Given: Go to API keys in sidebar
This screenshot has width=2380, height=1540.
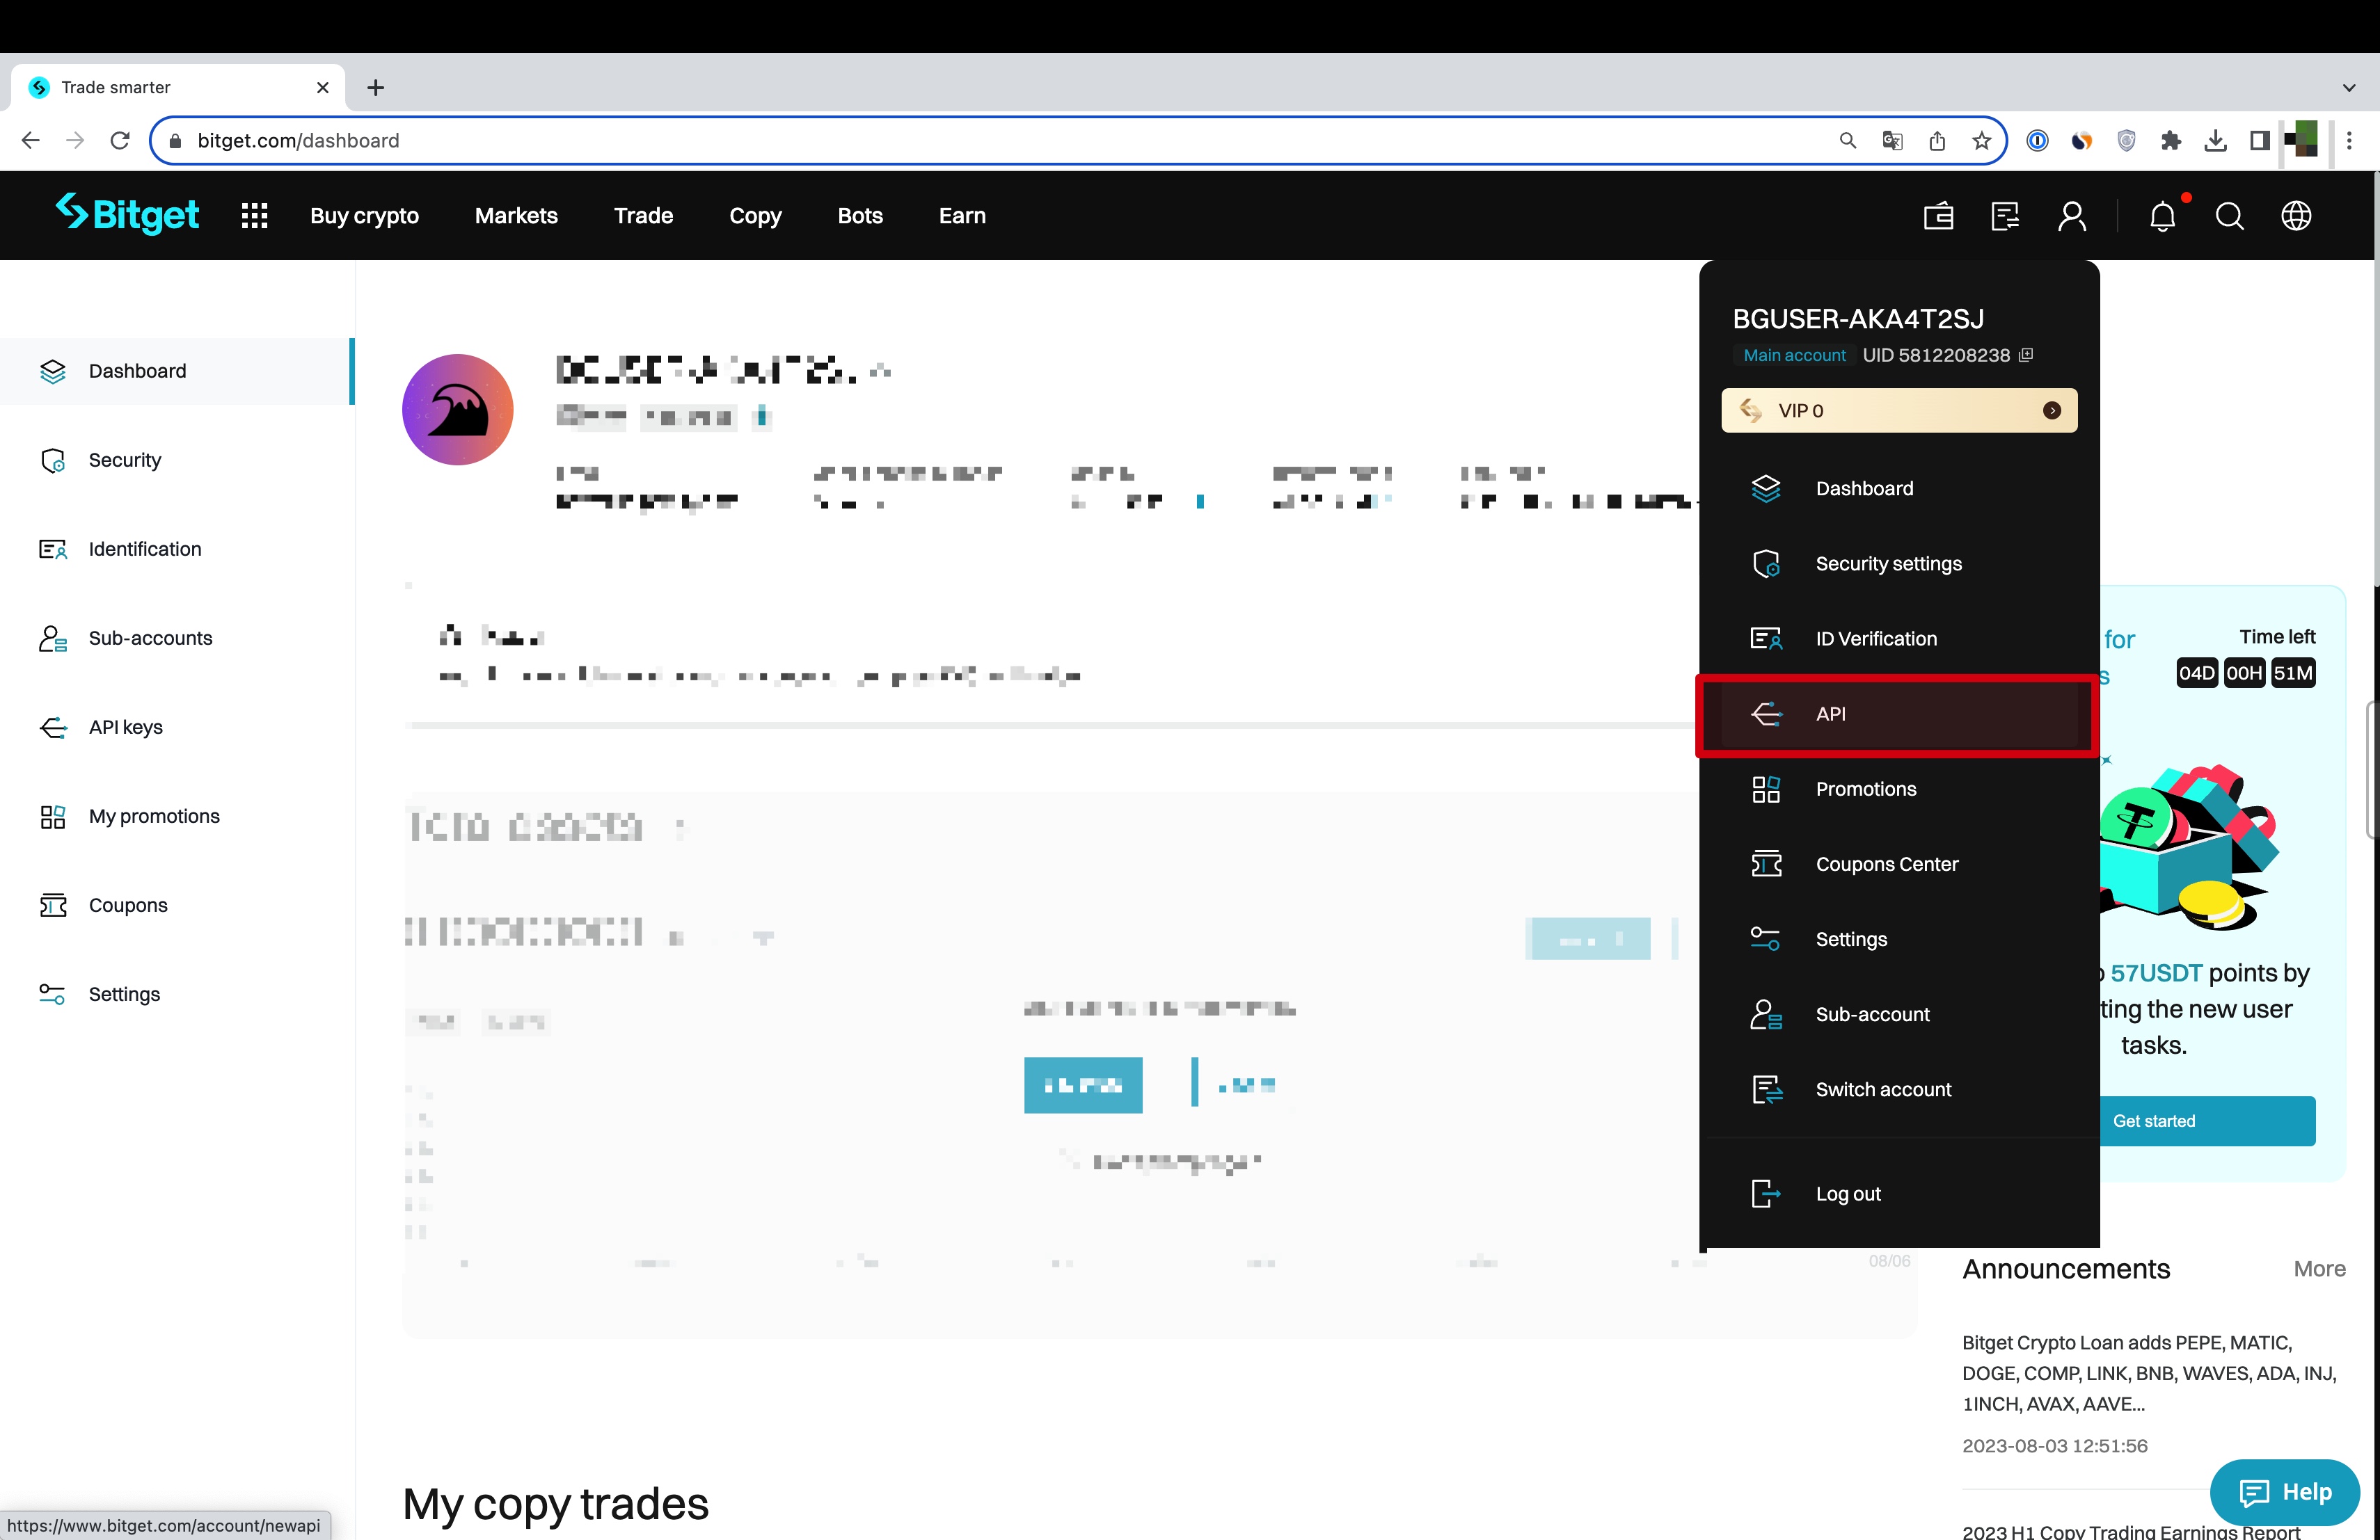Looking at the screenshot, I should tap(125, 727).
